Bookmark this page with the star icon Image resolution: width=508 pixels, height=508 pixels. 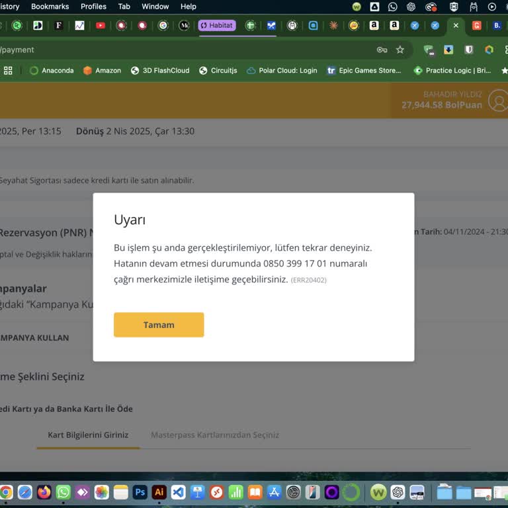[x=400, y=50]
